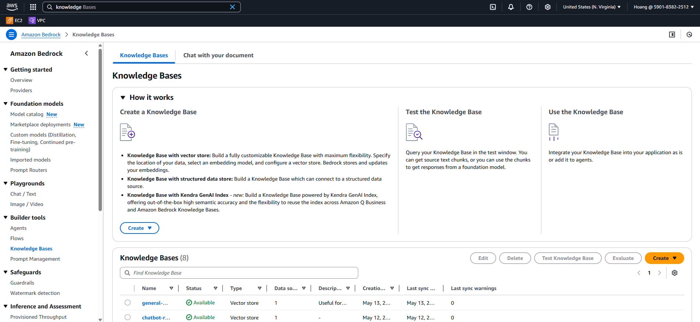The image size is (700, 322).
Task: Open Providers in the sidebar
Action: pyautogui.click(x=21, y=90)
